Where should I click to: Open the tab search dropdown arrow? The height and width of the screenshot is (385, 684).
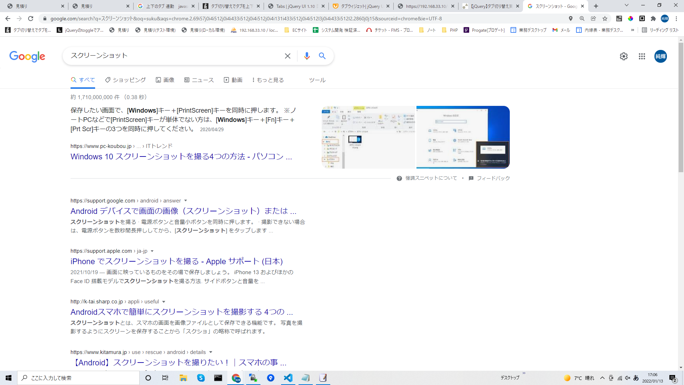coord(627,5)
